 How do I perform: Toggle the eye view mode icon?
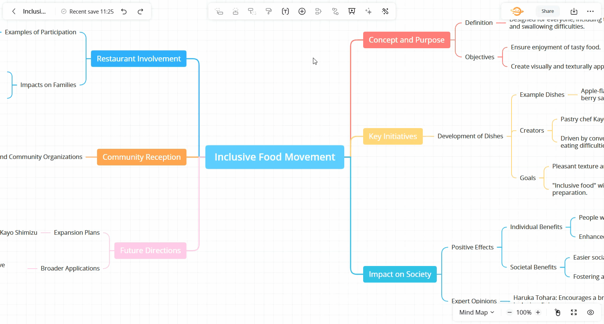tap(591, 312)
